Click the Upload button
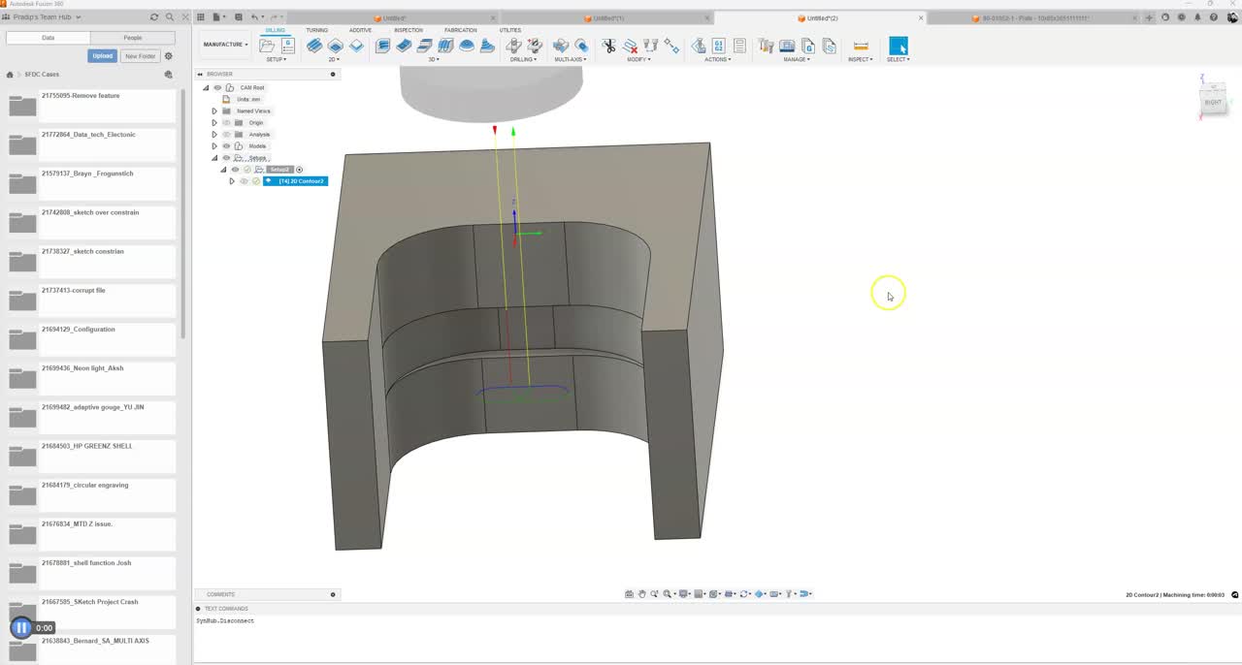1242x665 pixels. tap(102, 55)
